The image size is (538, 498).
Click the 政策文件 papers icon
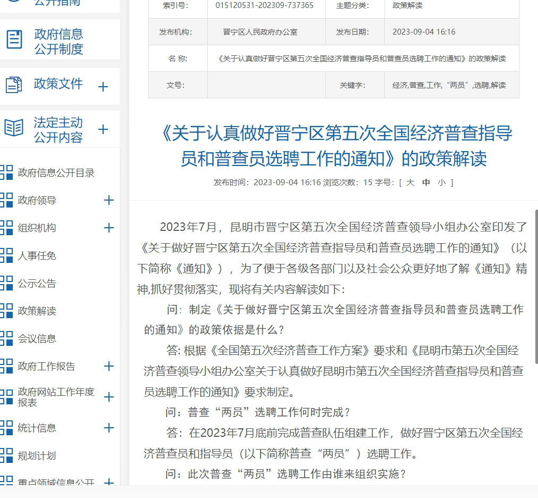click(14, 85)
